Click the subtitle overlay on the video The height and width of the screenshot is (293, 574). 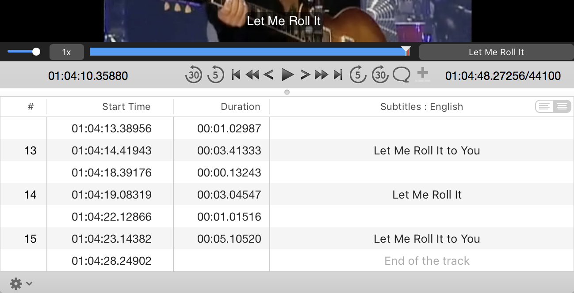coord(283,21)
